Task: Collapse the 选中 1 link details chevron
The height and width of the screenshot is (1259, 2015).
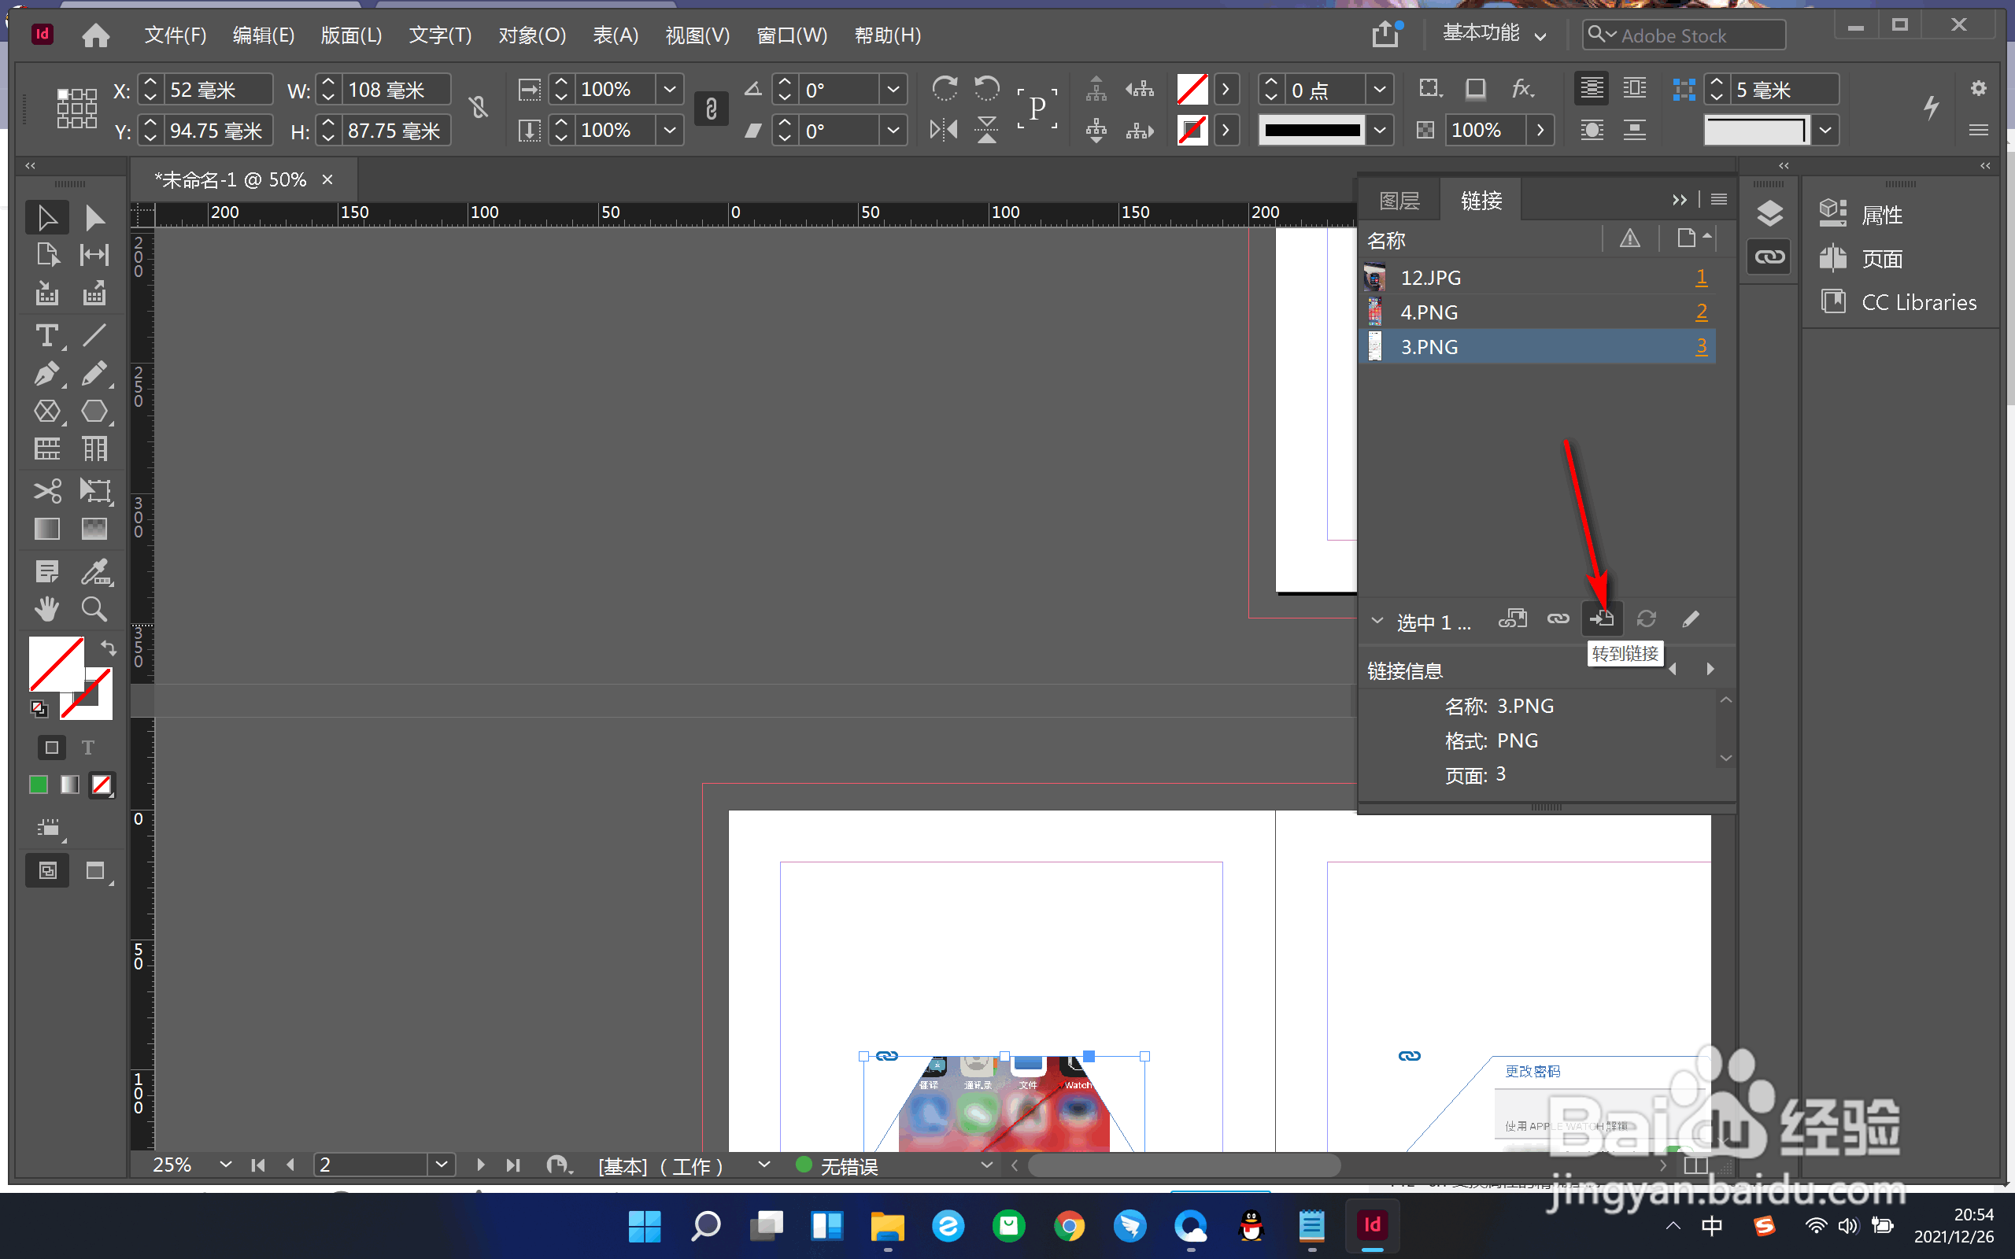Action: (x=1377, y=620)
